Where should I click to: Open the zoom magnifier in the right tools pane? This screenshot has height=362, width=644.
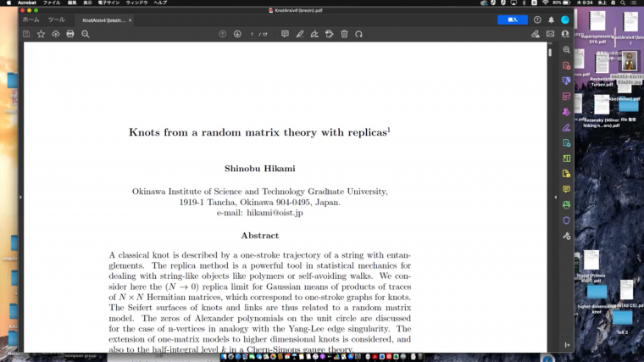[x=566, y=50]
